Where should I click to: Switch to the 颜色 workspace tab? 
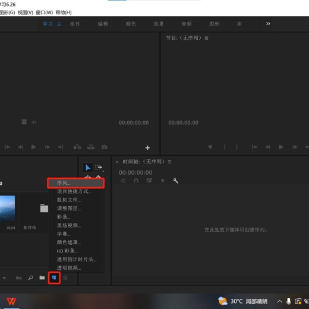(131, 24)
